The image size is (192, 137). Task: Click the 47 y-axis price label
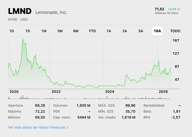[x=177, y=80]
